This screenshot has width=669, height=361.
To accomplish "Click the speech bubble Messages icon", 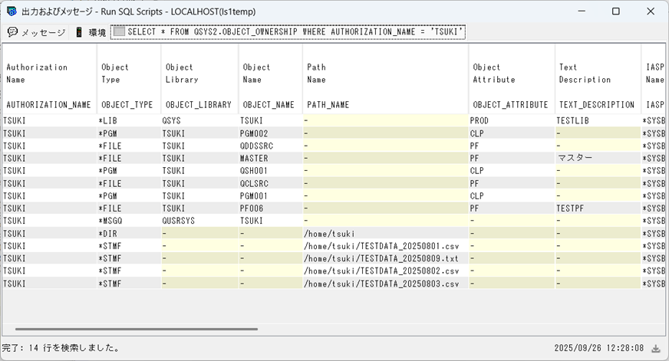I will [x=13, y=32].
